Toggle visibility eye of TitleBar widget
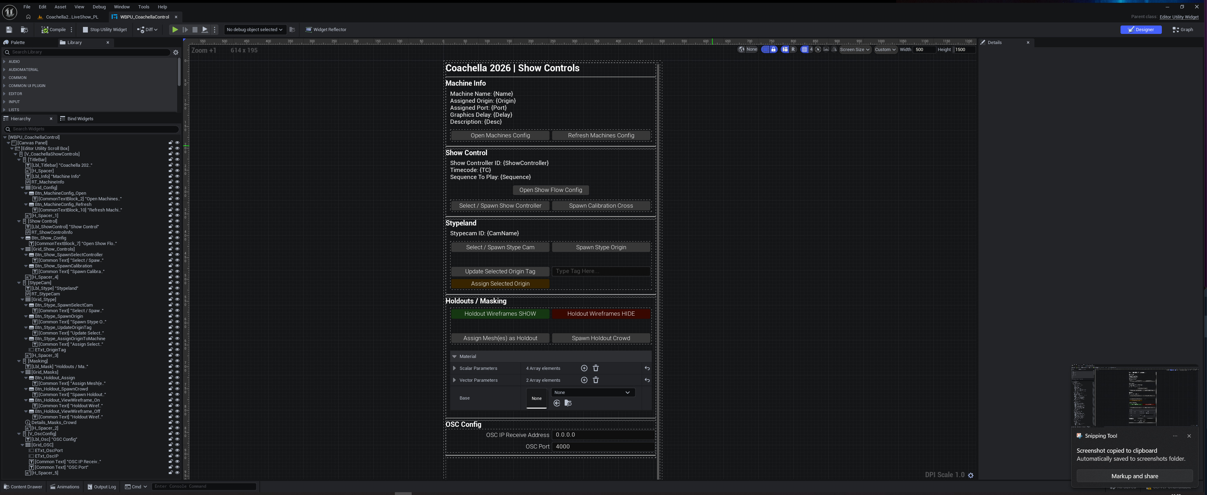Screen dimensions: 1207x495 click(177, 159)
